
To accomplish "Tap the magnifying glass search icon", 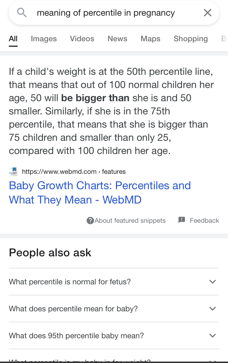I will point(22,13).
